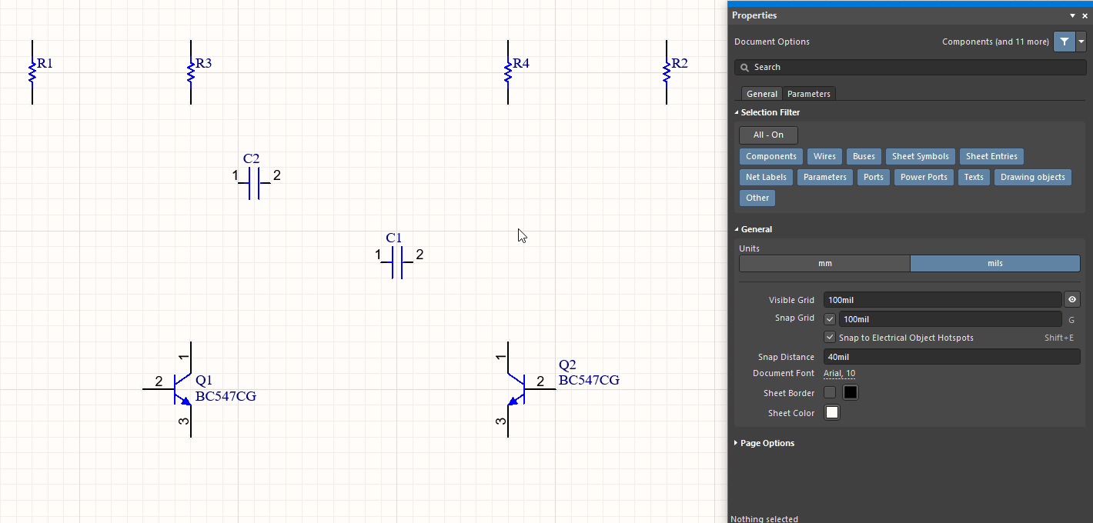Select resistor R4 on the schematic
Image resolution: width=1093 pixels, height=523 pixels.
coord(508,72)
